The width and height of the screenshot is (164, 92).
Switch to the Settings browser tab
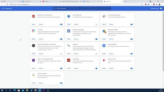pos(92,2)
